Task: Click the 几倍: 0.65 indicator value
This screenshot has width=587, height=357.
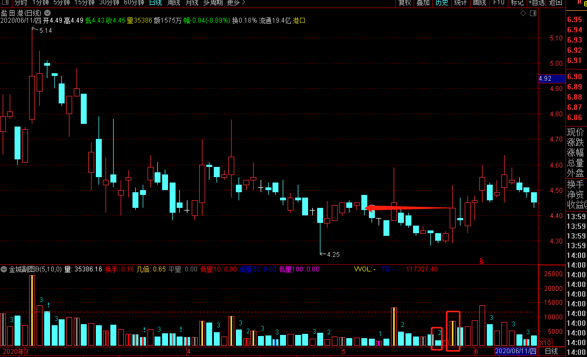Action: 151,269
